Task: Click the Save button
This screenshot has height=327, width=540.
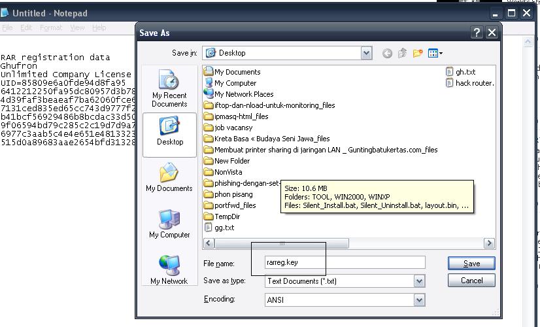Action: (471, 264)
